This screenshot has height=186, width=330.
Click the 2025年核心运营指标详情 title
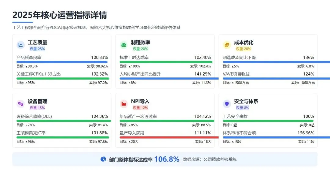(x=60, y=15)
